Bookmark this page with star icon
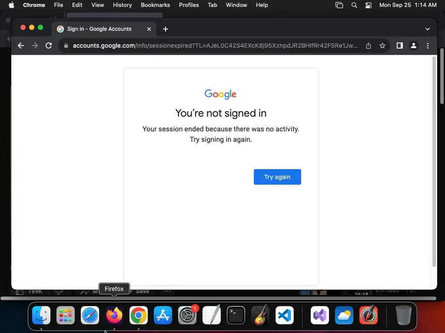445x333 pixels. 382,46
